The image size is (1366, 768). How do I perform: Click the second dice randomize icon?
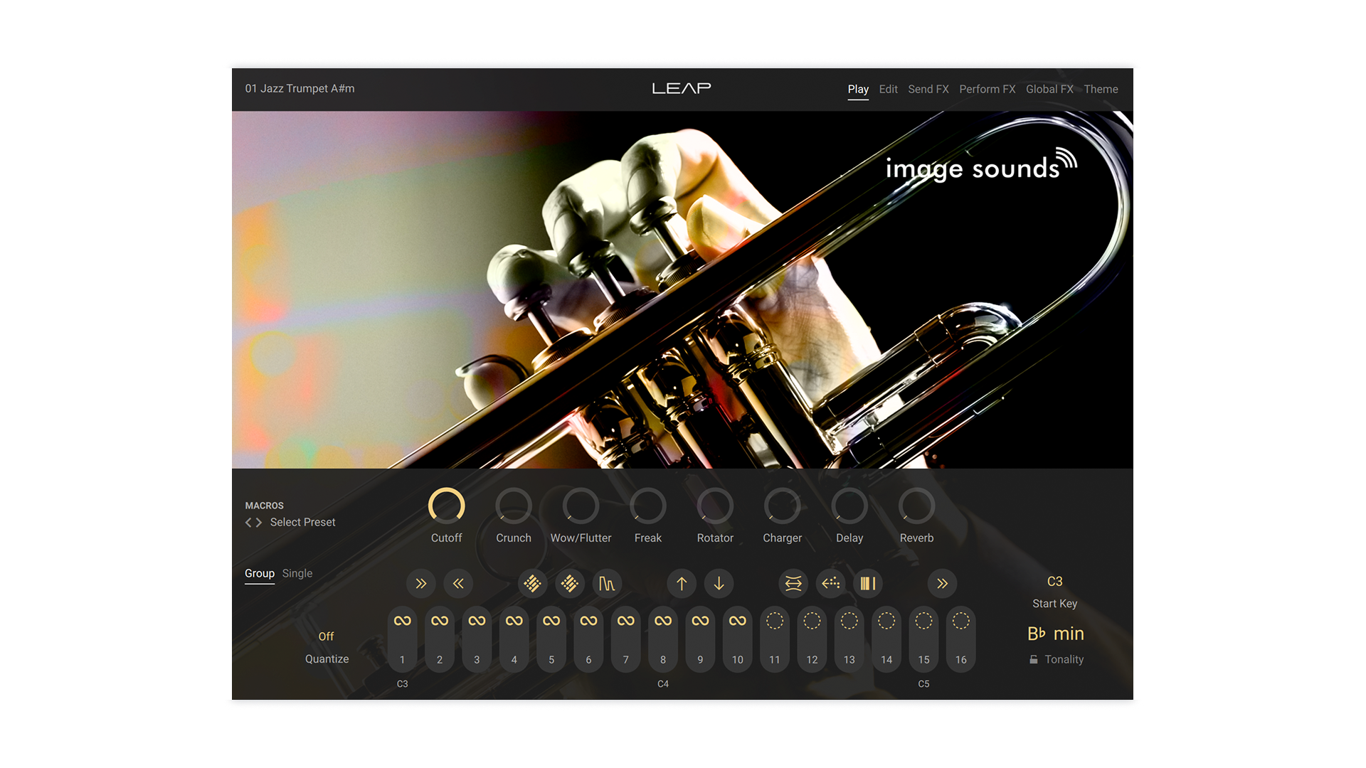click(x=570, y=583)
